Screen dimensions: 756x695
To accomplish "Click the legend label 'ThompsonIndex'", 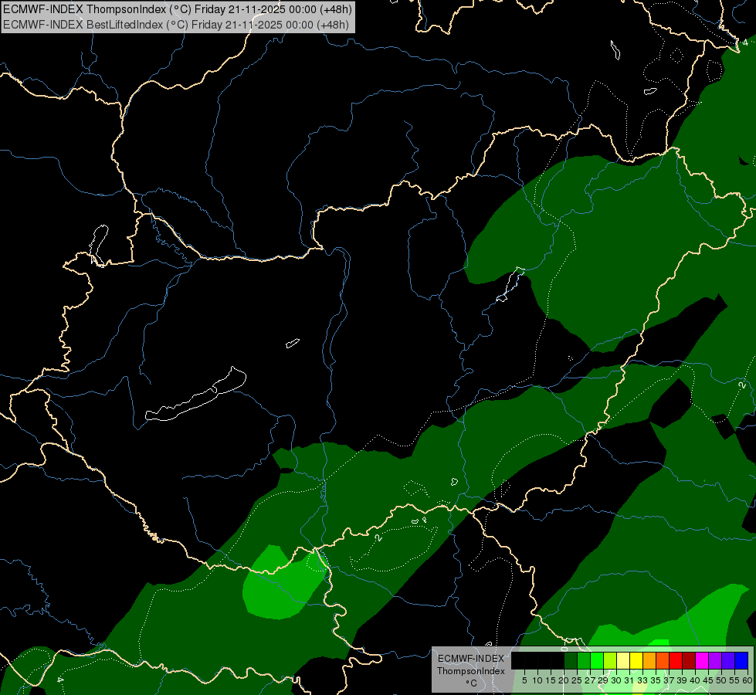I will (x=471, y=671).
